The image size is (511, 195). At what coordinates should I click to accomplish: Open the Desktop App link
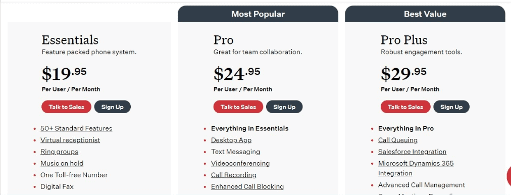[x=231, y=140]
